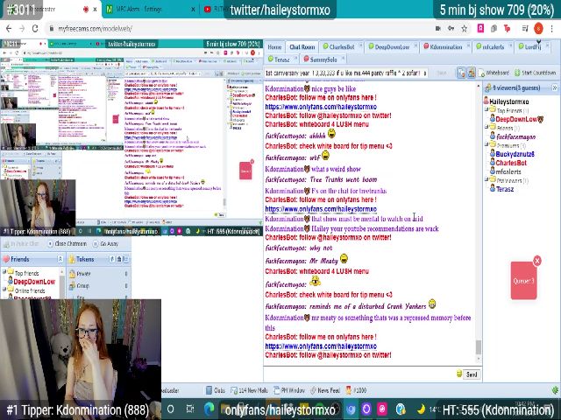Open Windows Cortana search circle
561x420 pixels.
171,409
